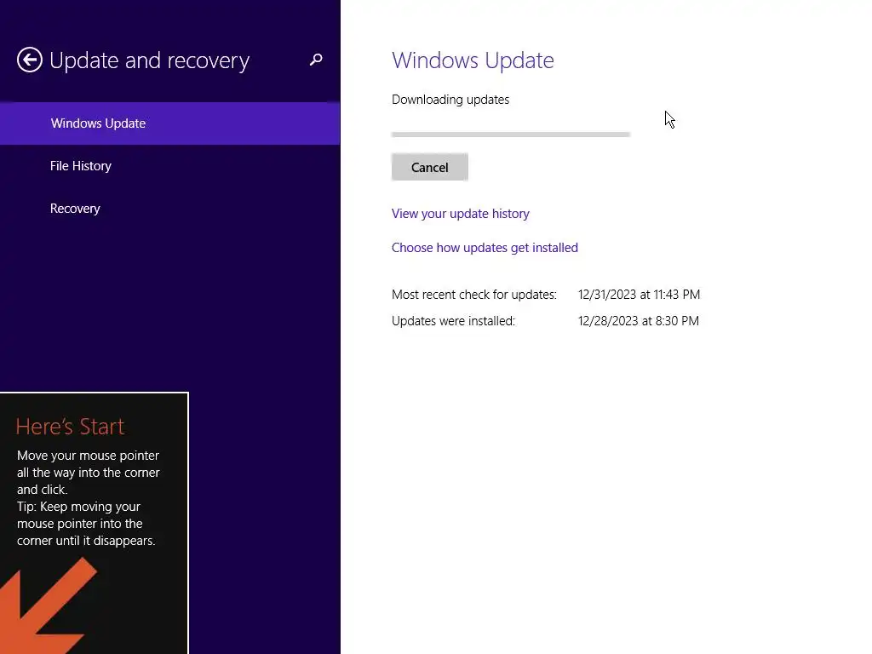This screenshot has height=654, width=872.
Task: Click 'Move your mouse pointer' tip text
Action: (x=88, y=456)
